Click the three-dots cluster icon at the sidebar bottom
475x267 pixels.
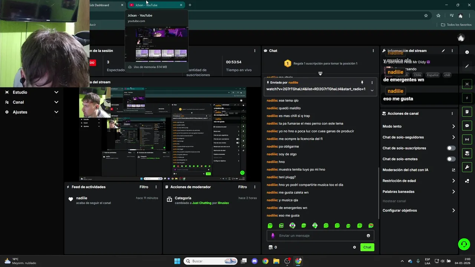pyautogui.click(x=467, y=181)
